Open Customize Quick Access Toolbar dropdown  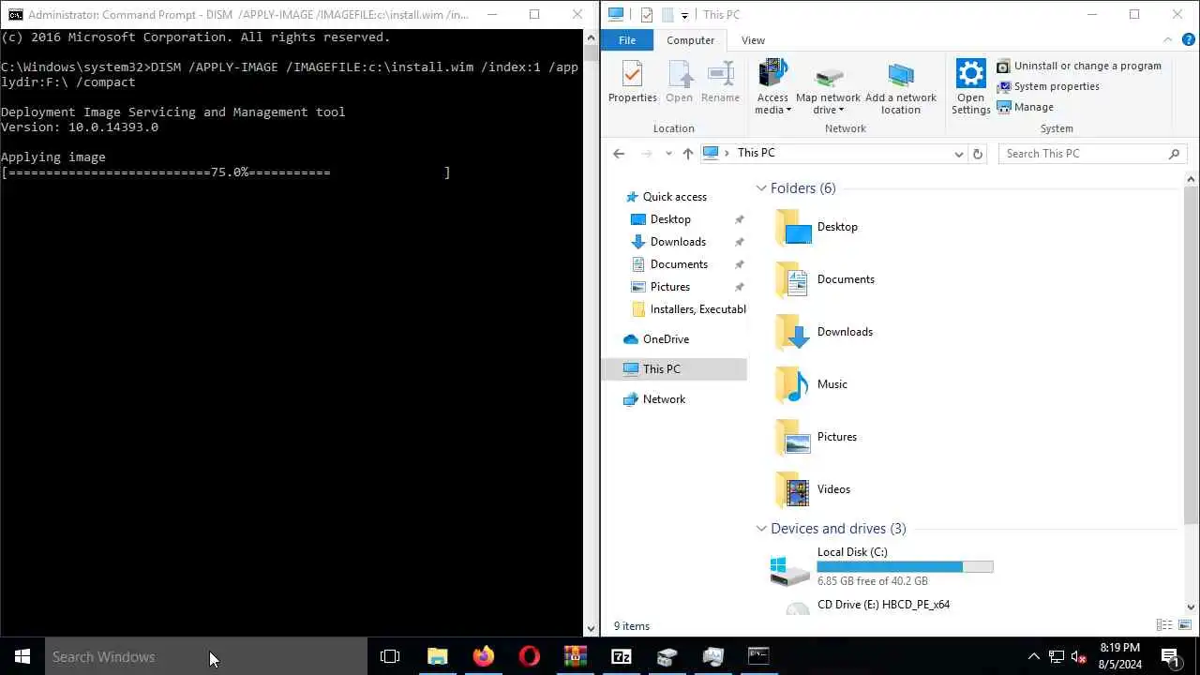pos(684,15)
